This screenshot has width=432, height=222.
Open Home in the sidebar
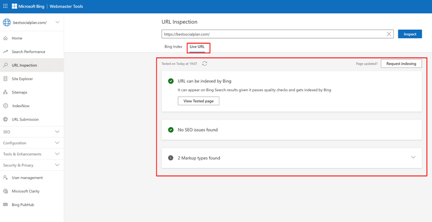(x=32, y=38)
